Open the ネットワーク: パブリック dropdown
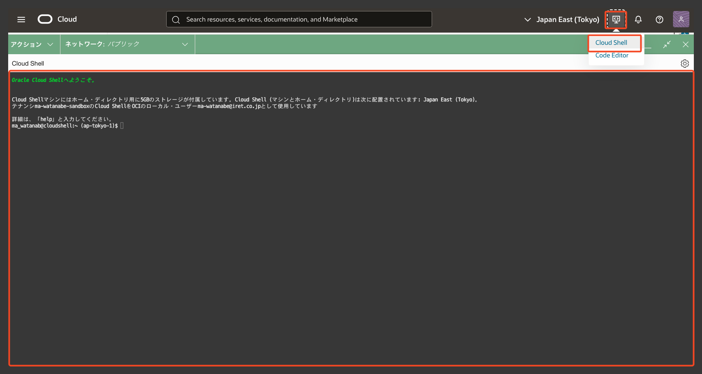This screenshot has height=374, width=702. [127, 44]
